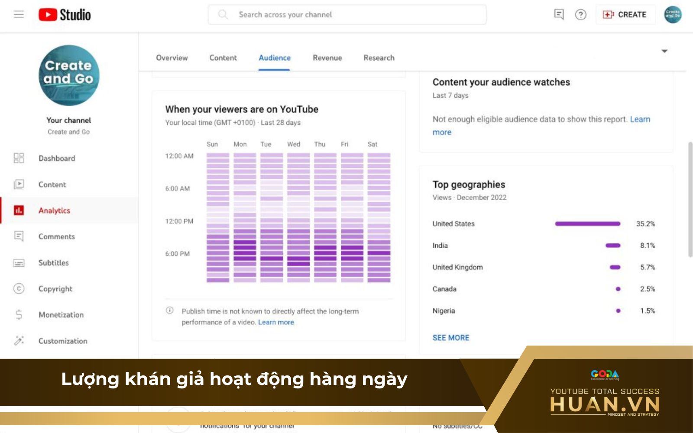Click the publish time info icon

170,310
